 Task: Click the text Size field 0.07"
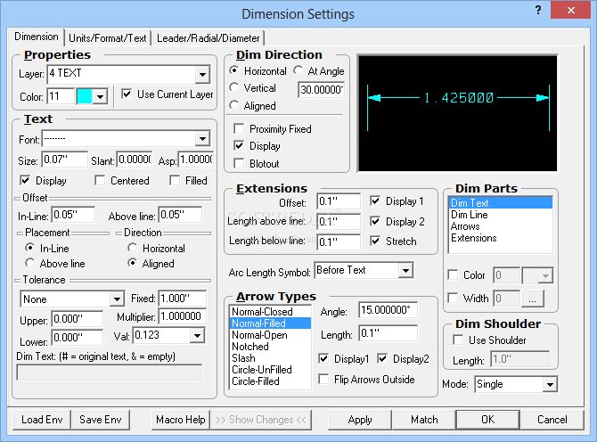click(64, 160)
